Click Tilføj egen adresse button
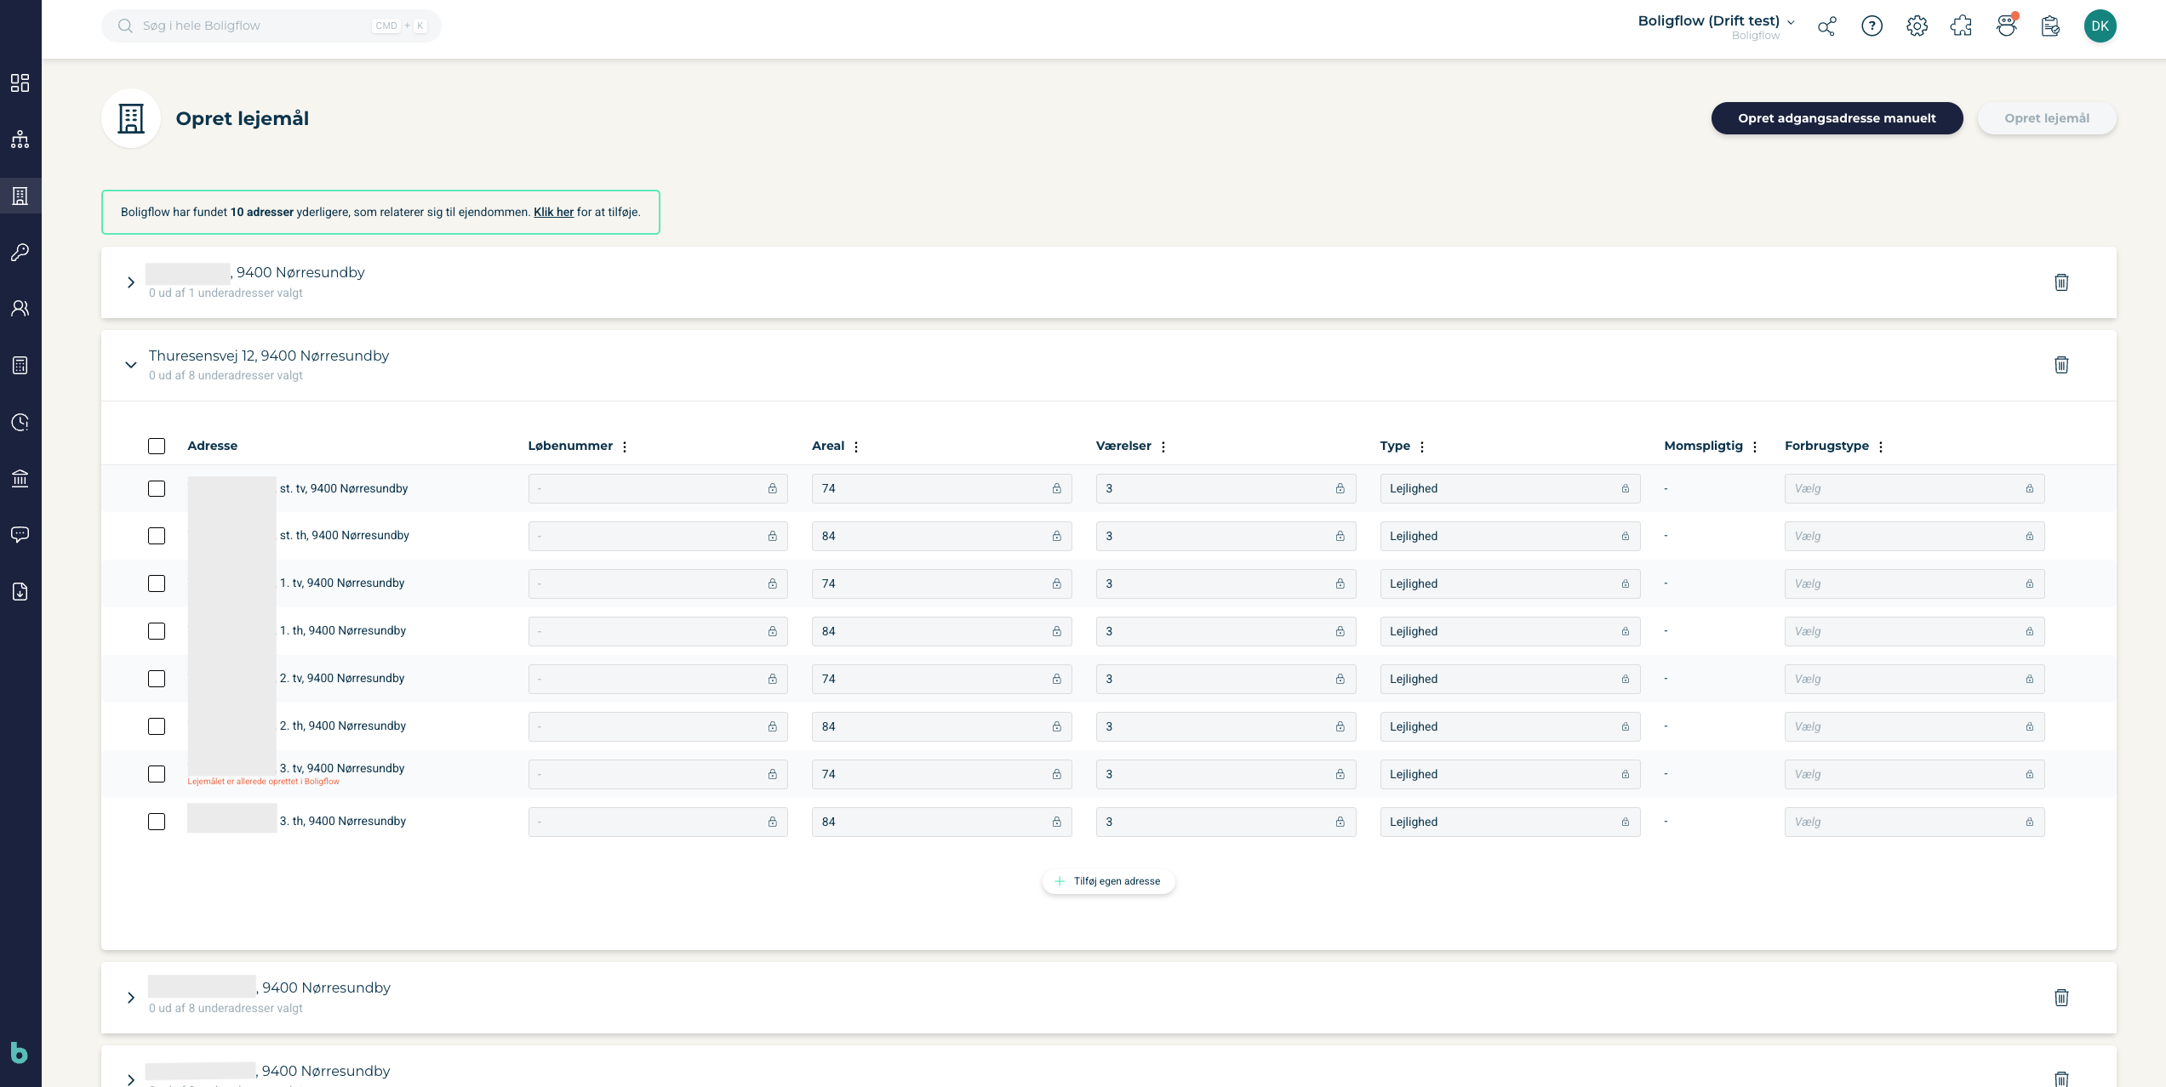Viewport: 2166px width, 1087px height. pos(1108,881)
